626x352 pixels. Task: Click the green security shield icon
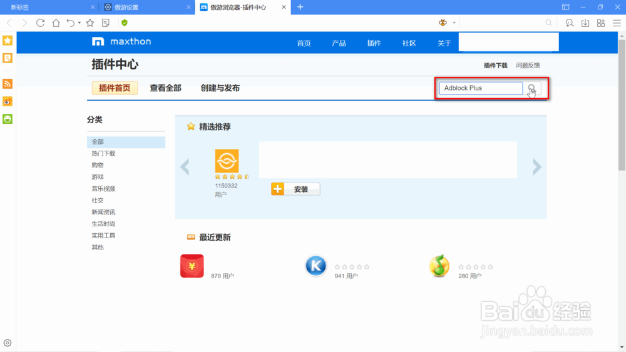pos(125,23)
